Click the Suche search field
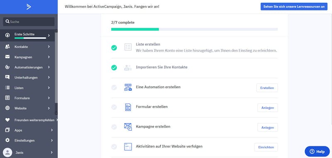332x158 pixels. (29, 22)
